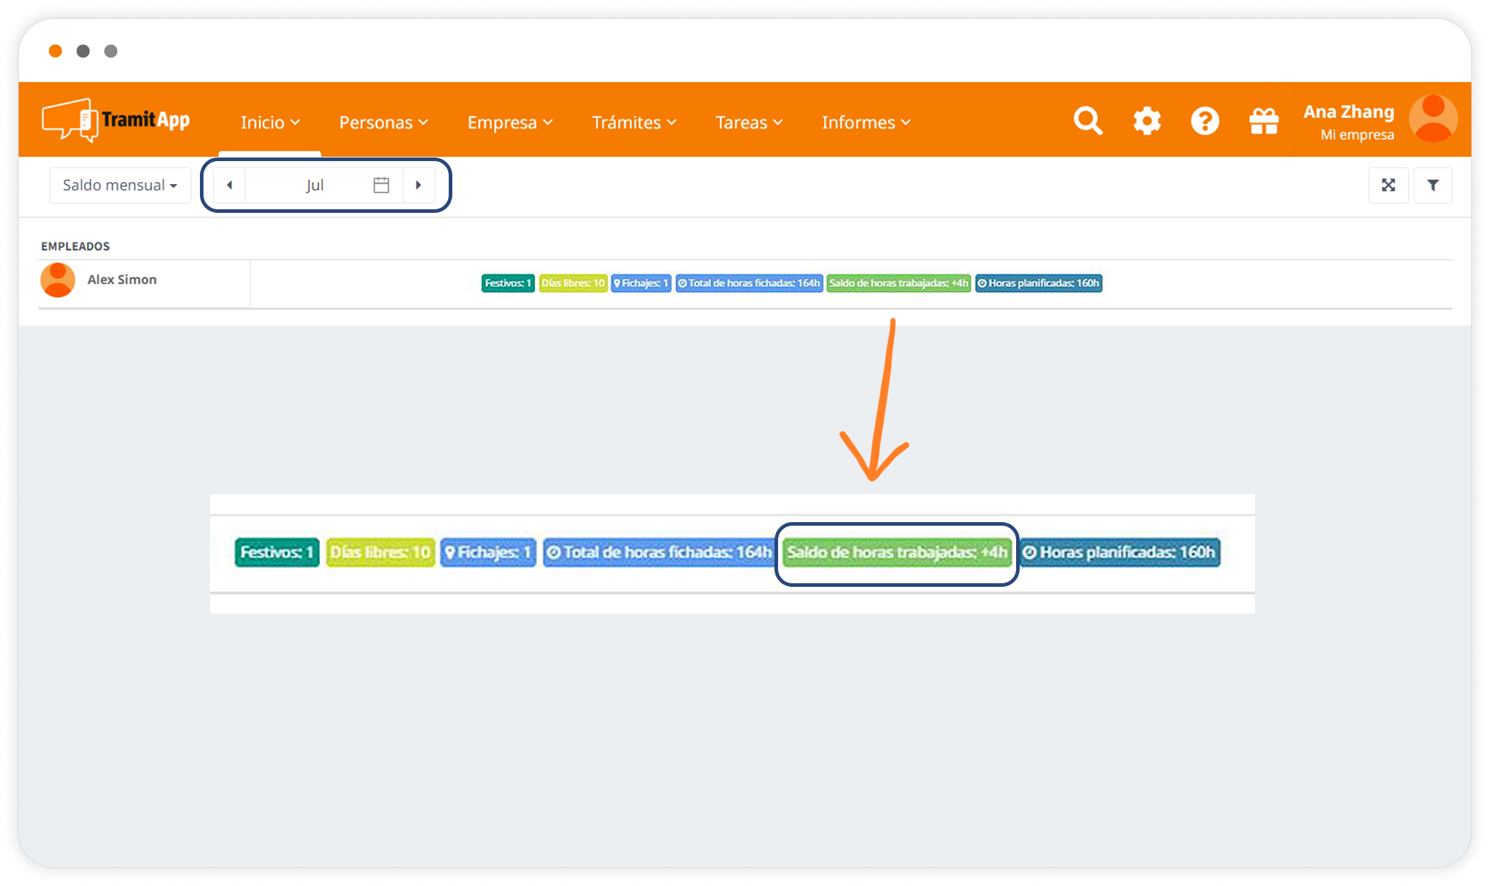Click the green Saldo de horas trabajadas badge

click(x=898, y=283)
